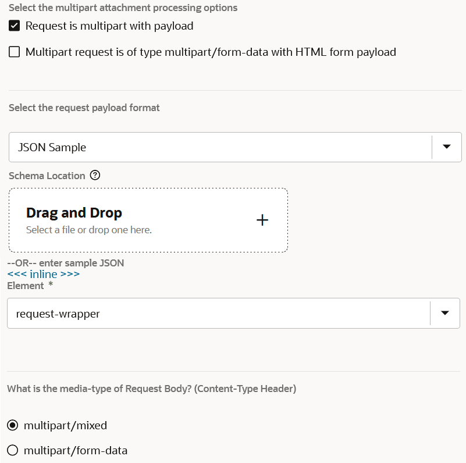Click the 'multipart/mixed' label text
Image resolution: width=466 pixels, height=463 pixels.
coord(65,425)
